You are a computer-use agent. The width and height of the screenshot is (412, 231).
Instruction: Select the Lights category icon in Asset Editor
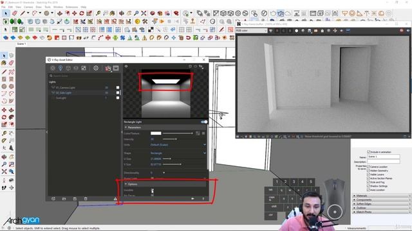[61, 68]
